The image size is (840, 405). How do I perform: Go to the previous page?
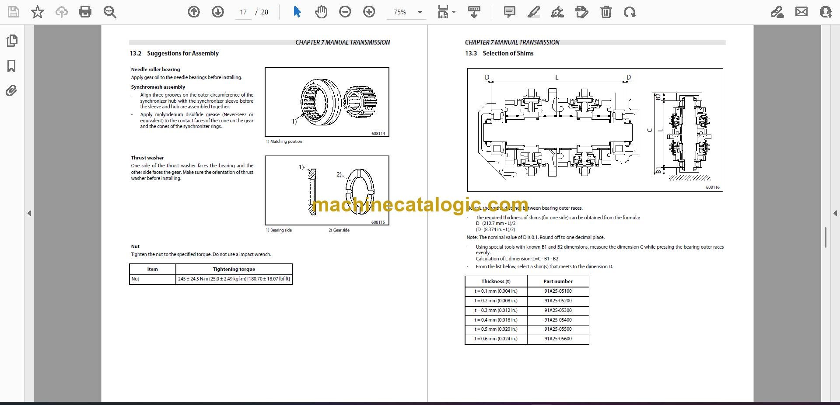tap(194, 12)
